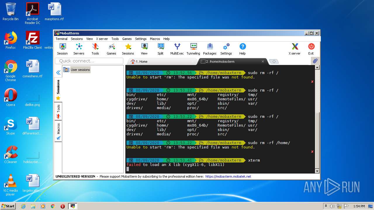Image resolution: width=374 pixels, height=210 pixels.
Task: Select the CCleaner desktop icon
Action: pos(11,155)
